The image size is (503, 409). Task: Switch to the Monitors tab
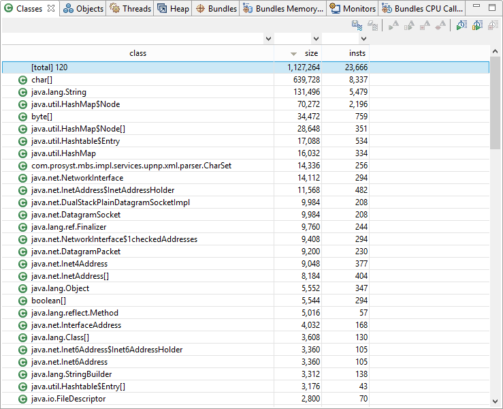[x=353, y=9]
